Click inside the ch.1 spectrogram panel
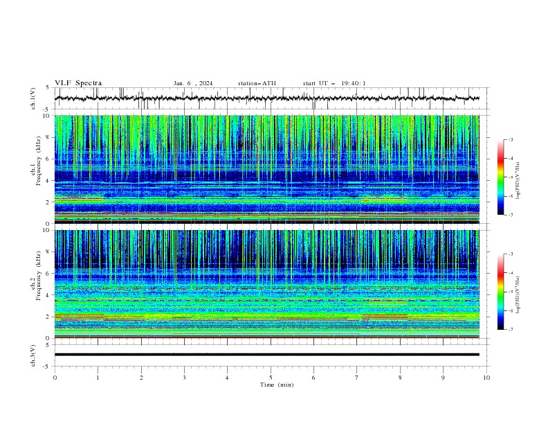This screenshot has width=548, height=424. coord(267,169)
